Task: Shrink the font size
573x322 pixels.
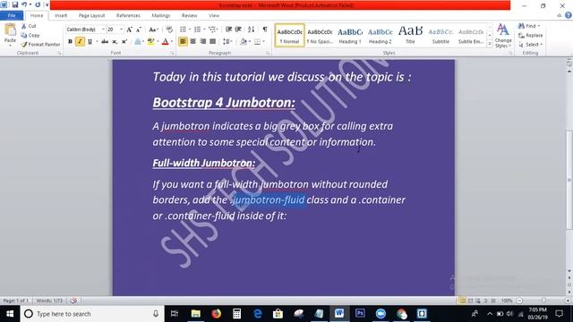Action: click(139, 30)
